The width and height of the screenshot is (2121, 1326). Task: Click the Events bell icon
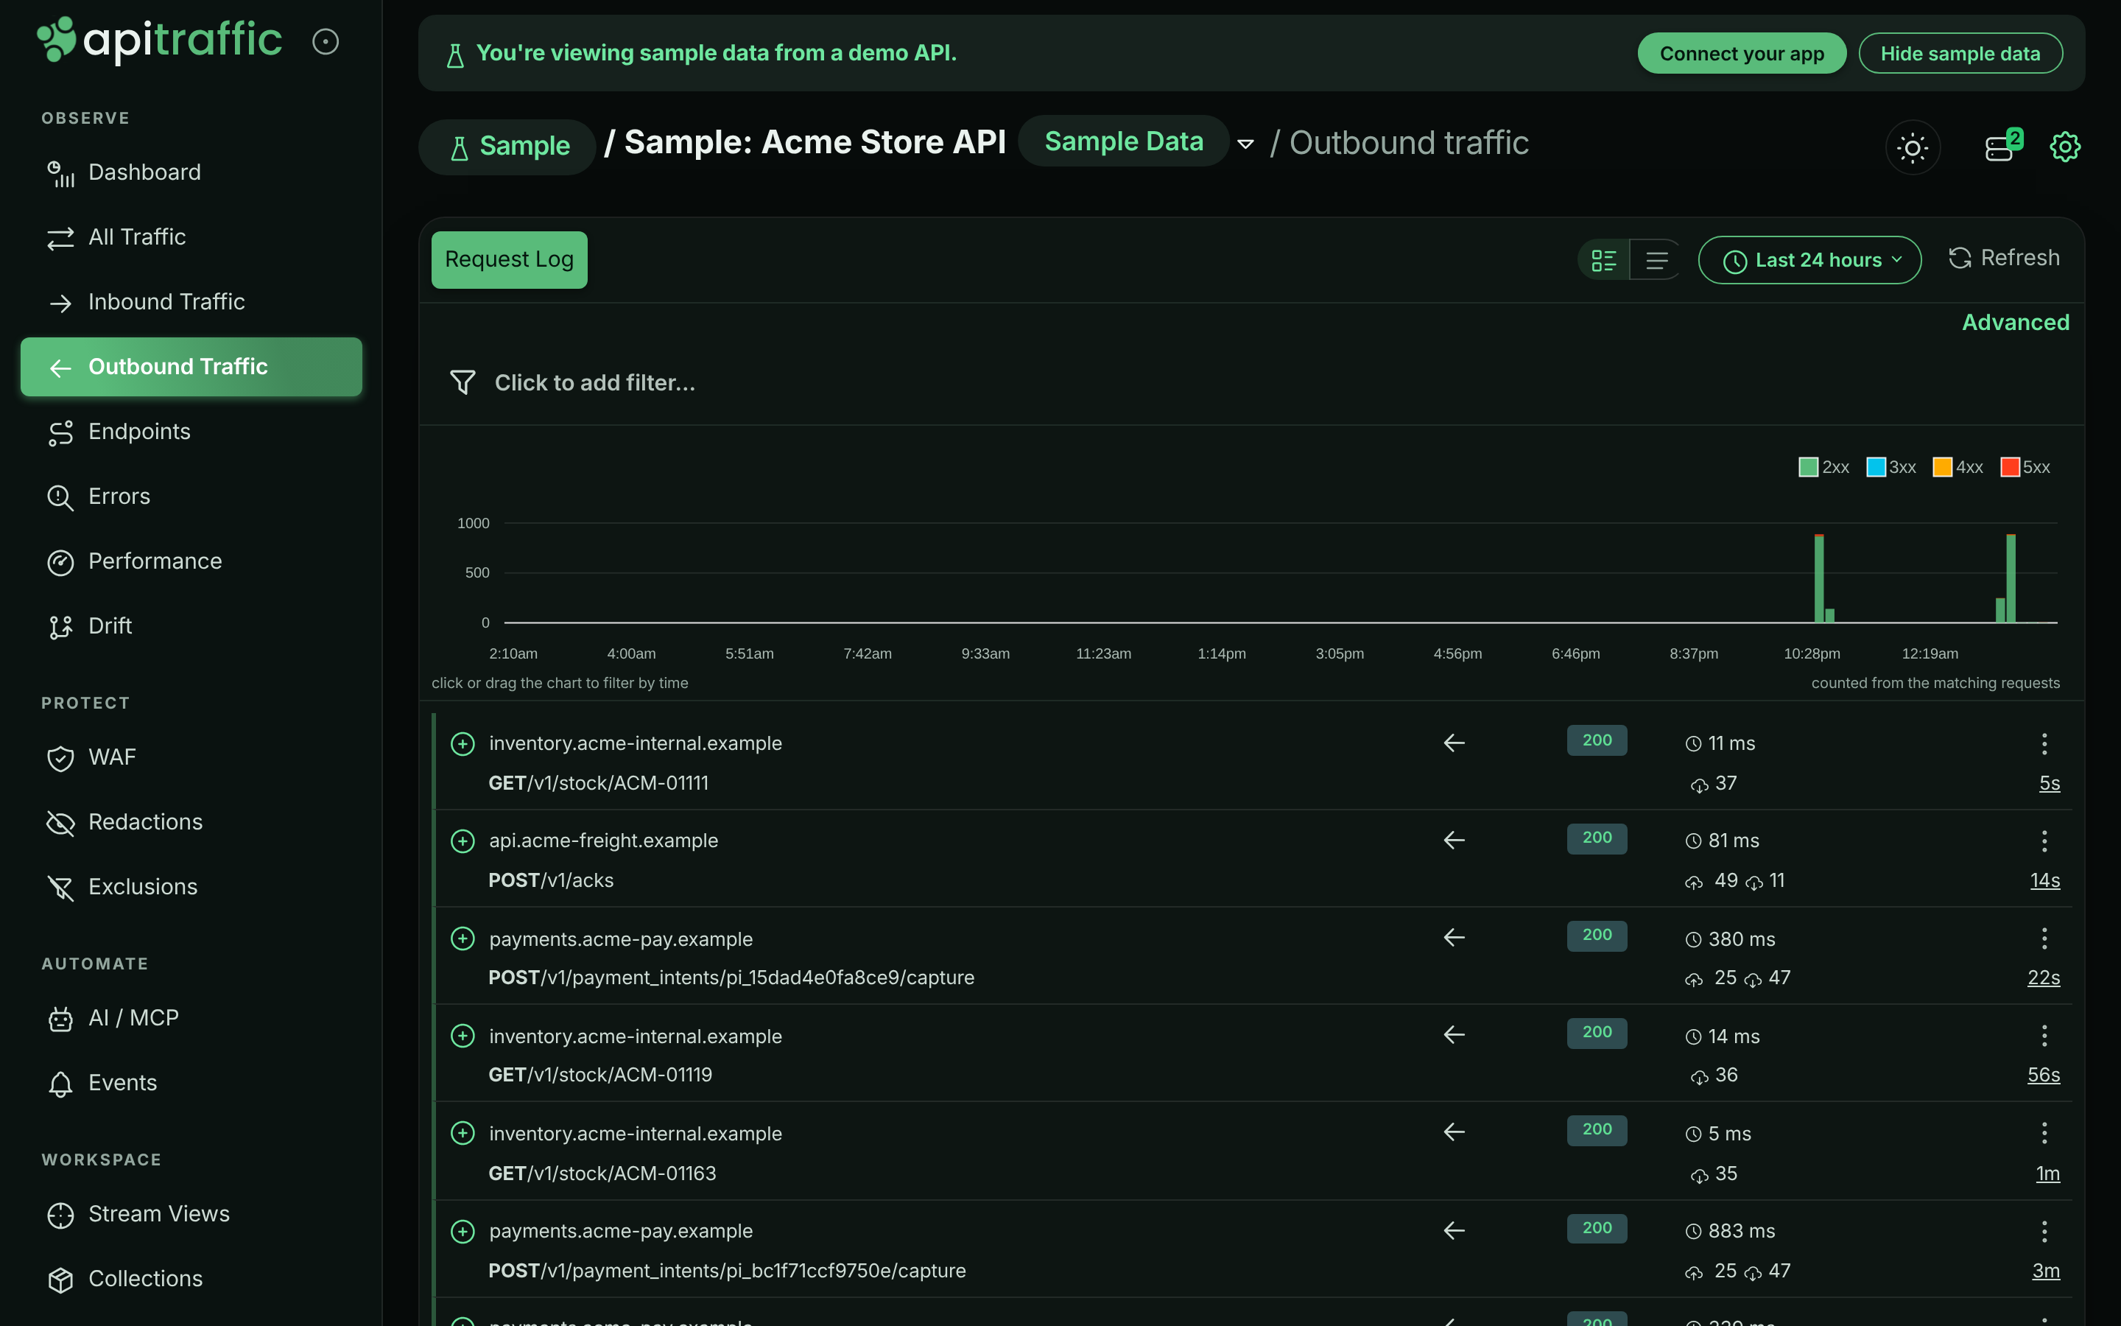click(x=60, y=1084)
